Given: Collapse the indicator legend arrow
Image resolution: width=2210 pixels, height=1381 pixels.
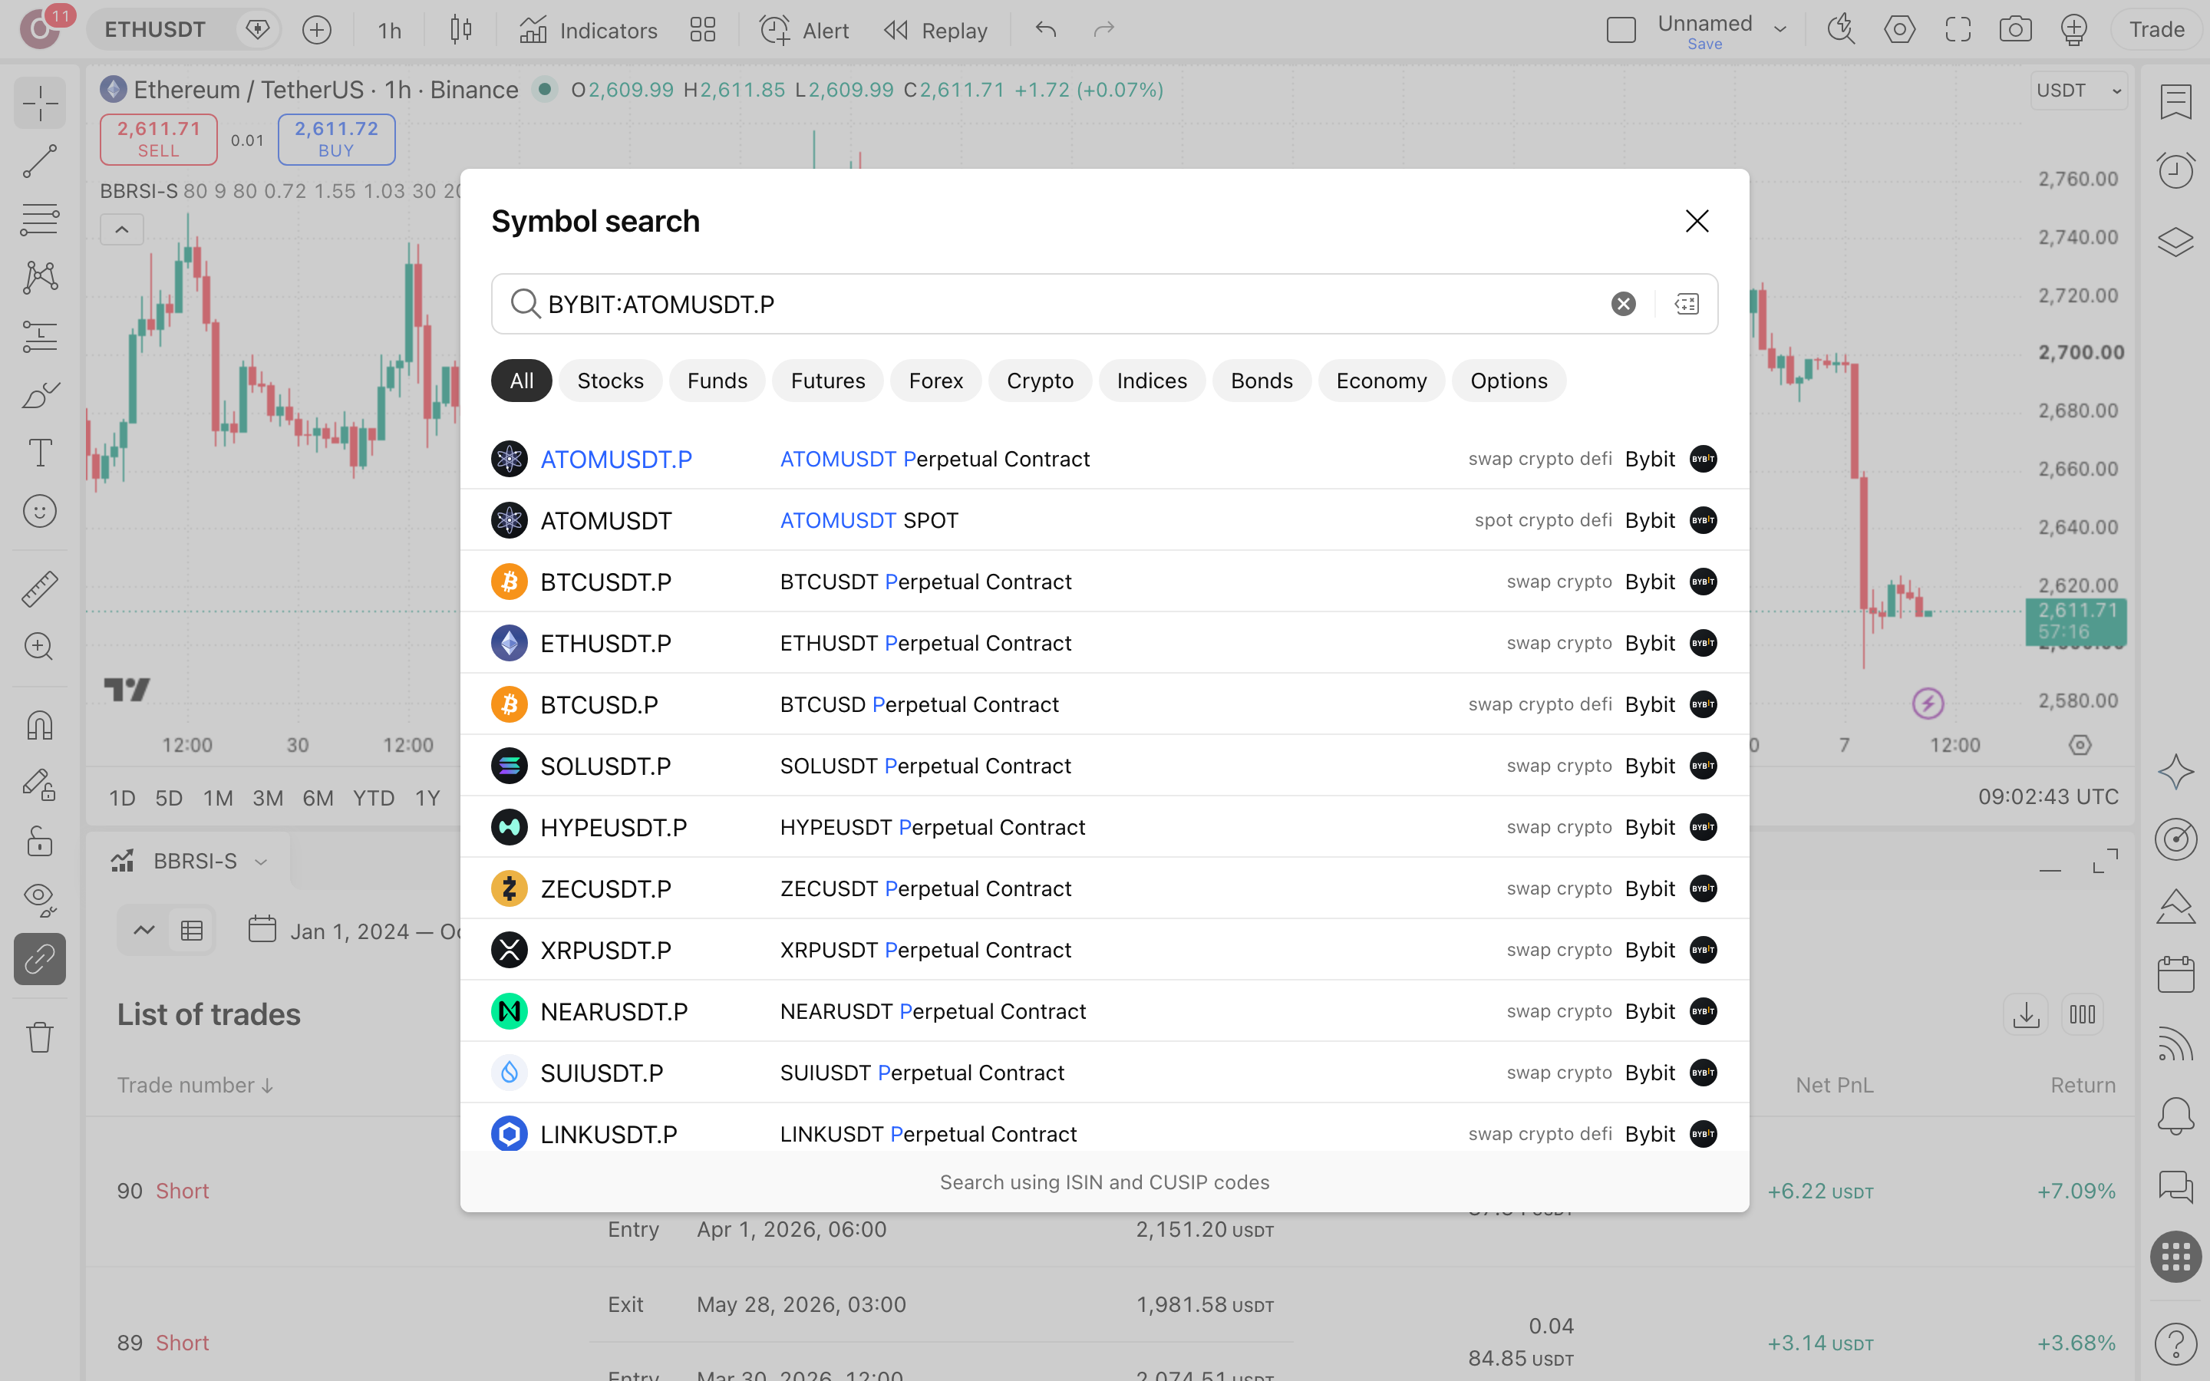Looking at the screenshot, I should (121, 230).
